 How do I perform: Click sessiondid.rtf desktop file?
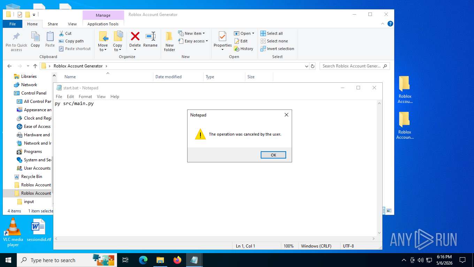click(39, 230)
